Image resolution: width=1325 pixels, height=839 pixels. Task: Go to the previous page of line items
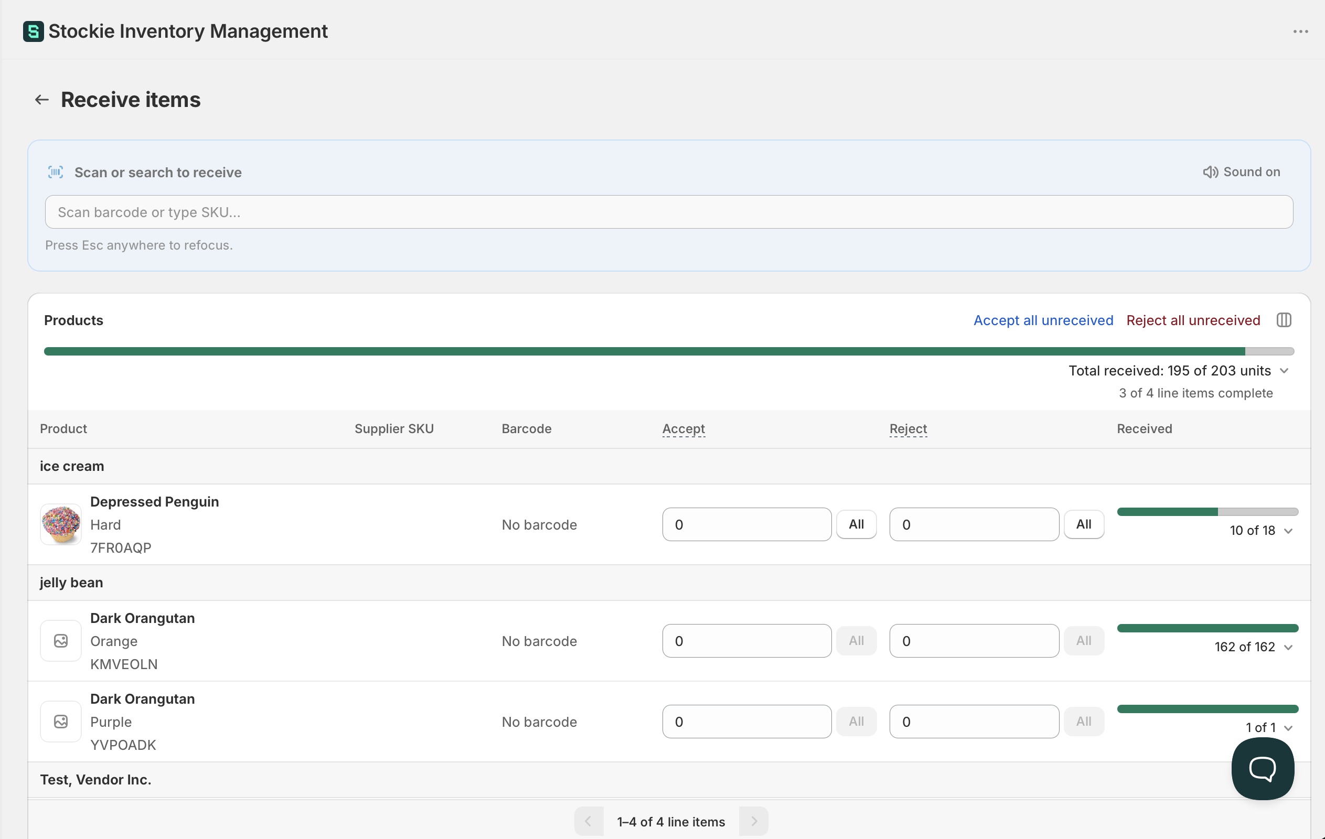[x=588, y=821]
